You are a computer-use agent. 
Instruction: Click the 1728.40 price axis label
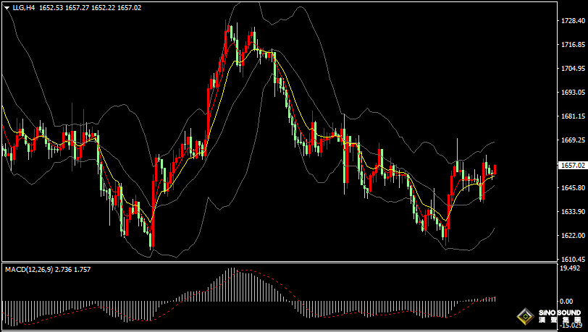pyautogui.click(x=572, y=21)
